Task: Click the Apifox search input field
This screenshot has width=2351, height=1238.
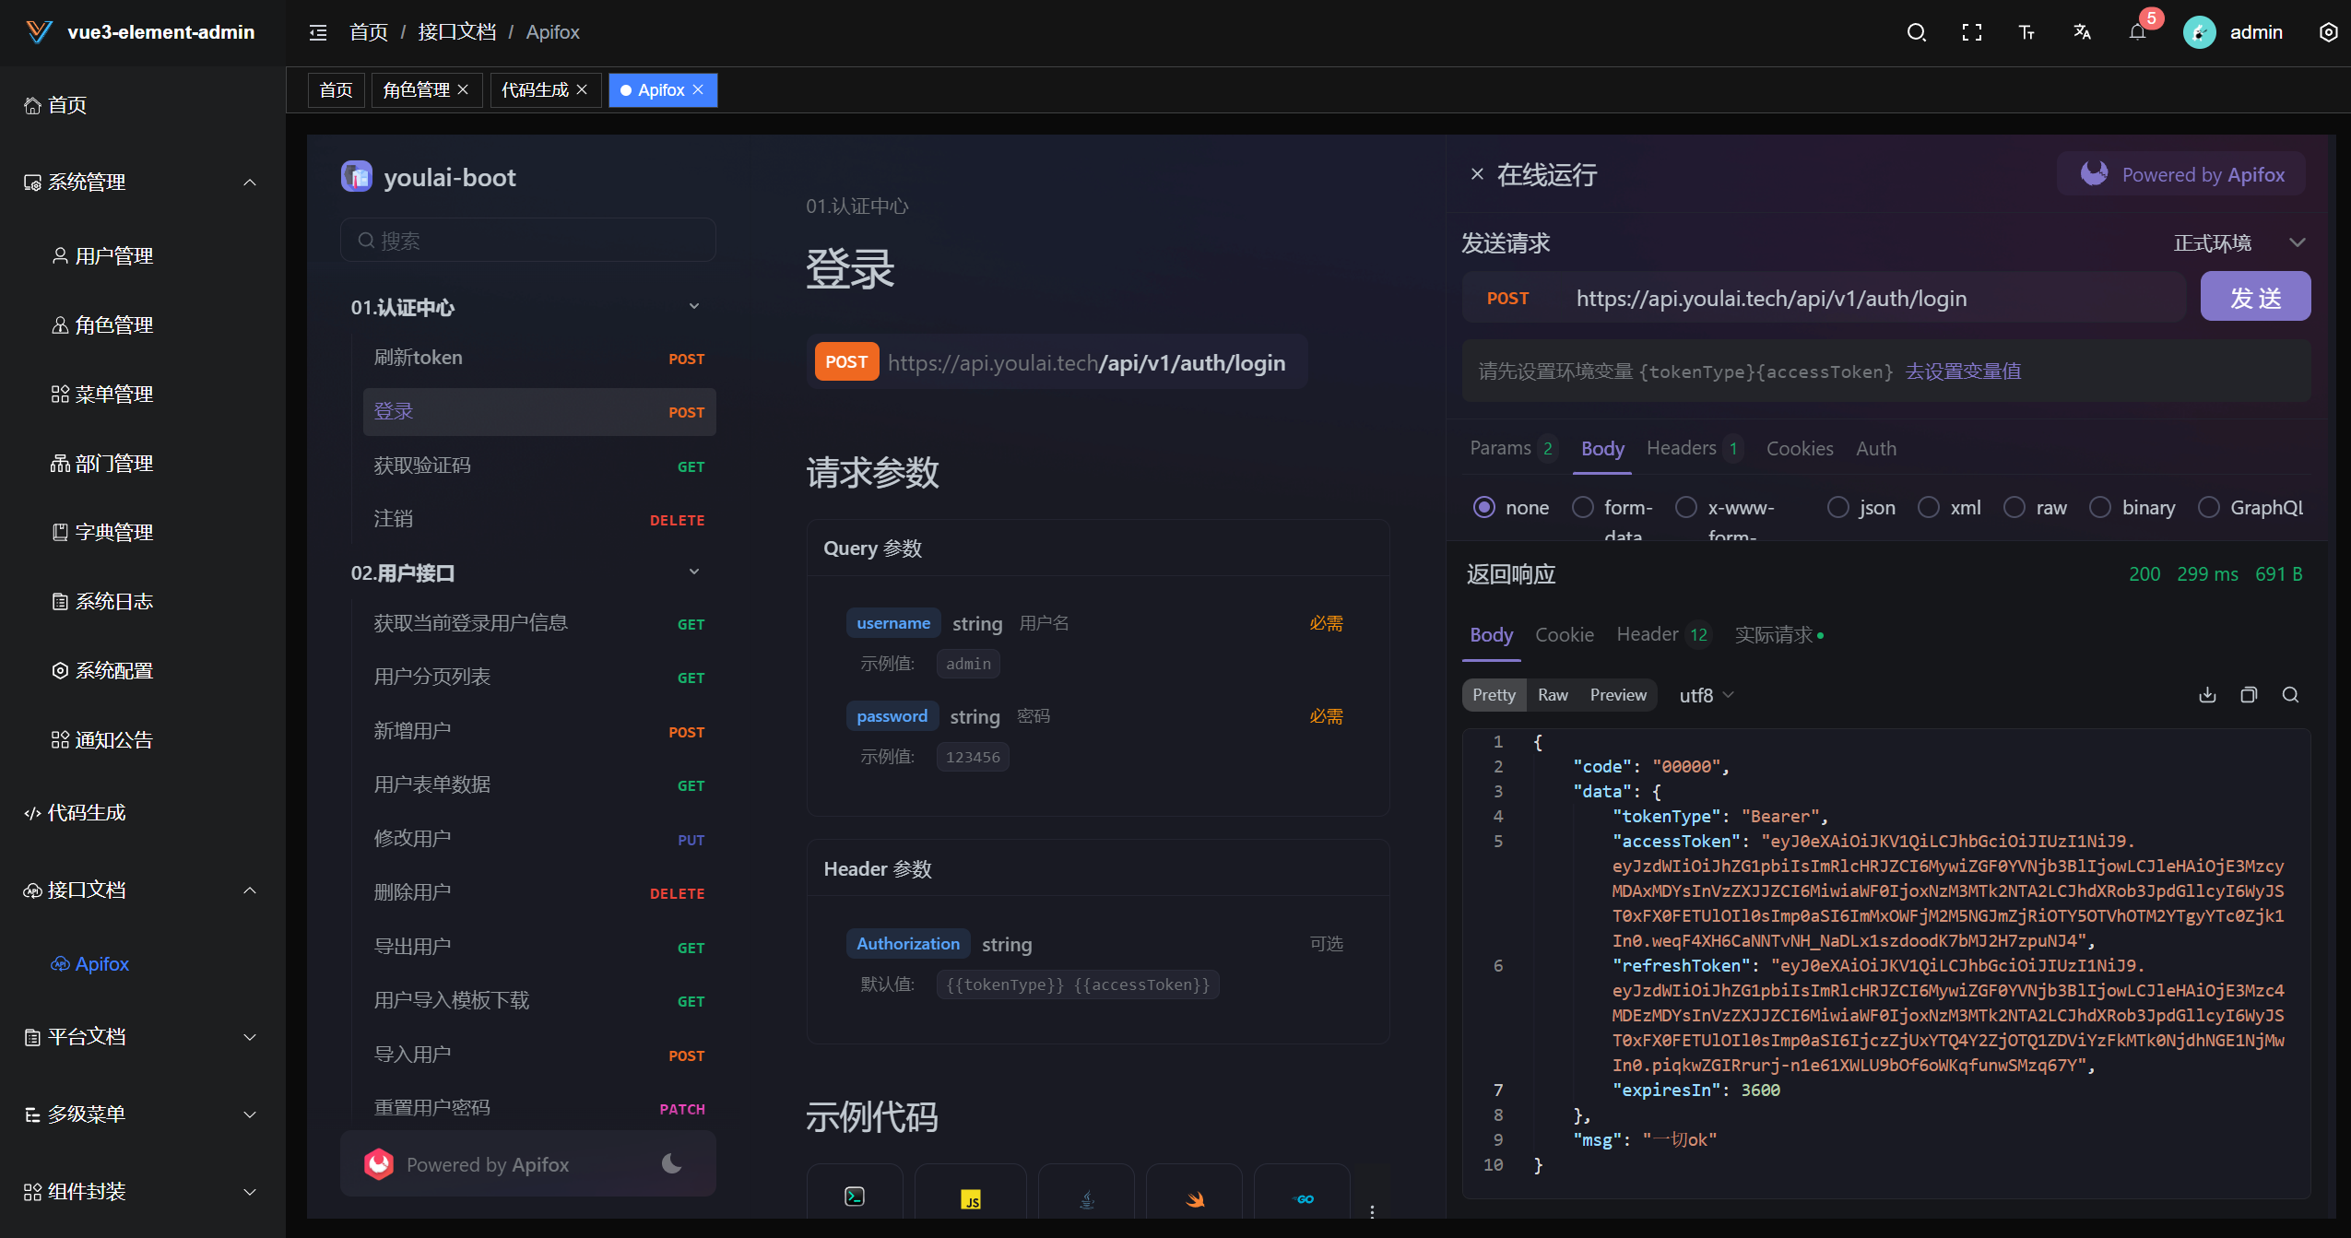Action: pyautogui.click(x=527, y=240)
